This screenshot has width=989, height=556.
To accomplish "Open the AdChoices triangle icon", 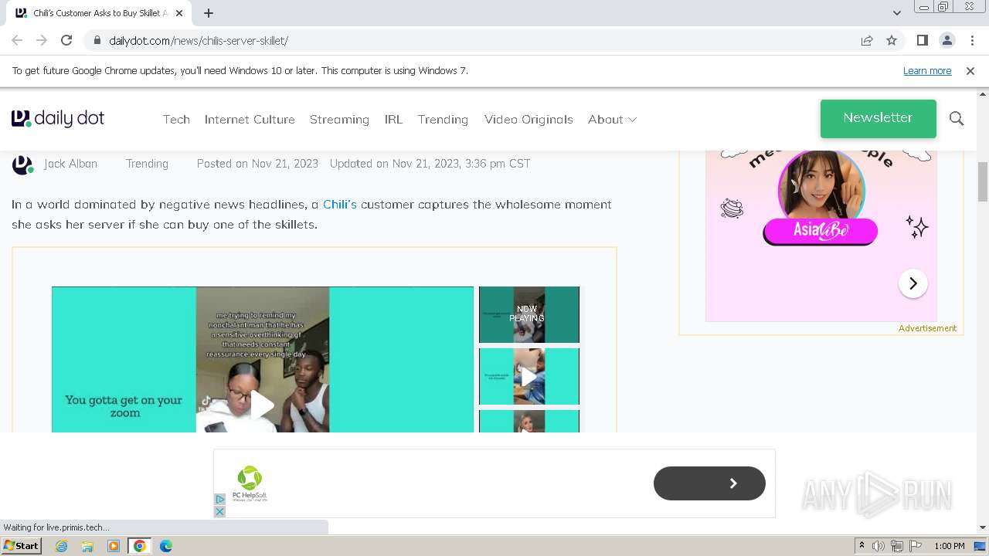I will coord(219,500).
